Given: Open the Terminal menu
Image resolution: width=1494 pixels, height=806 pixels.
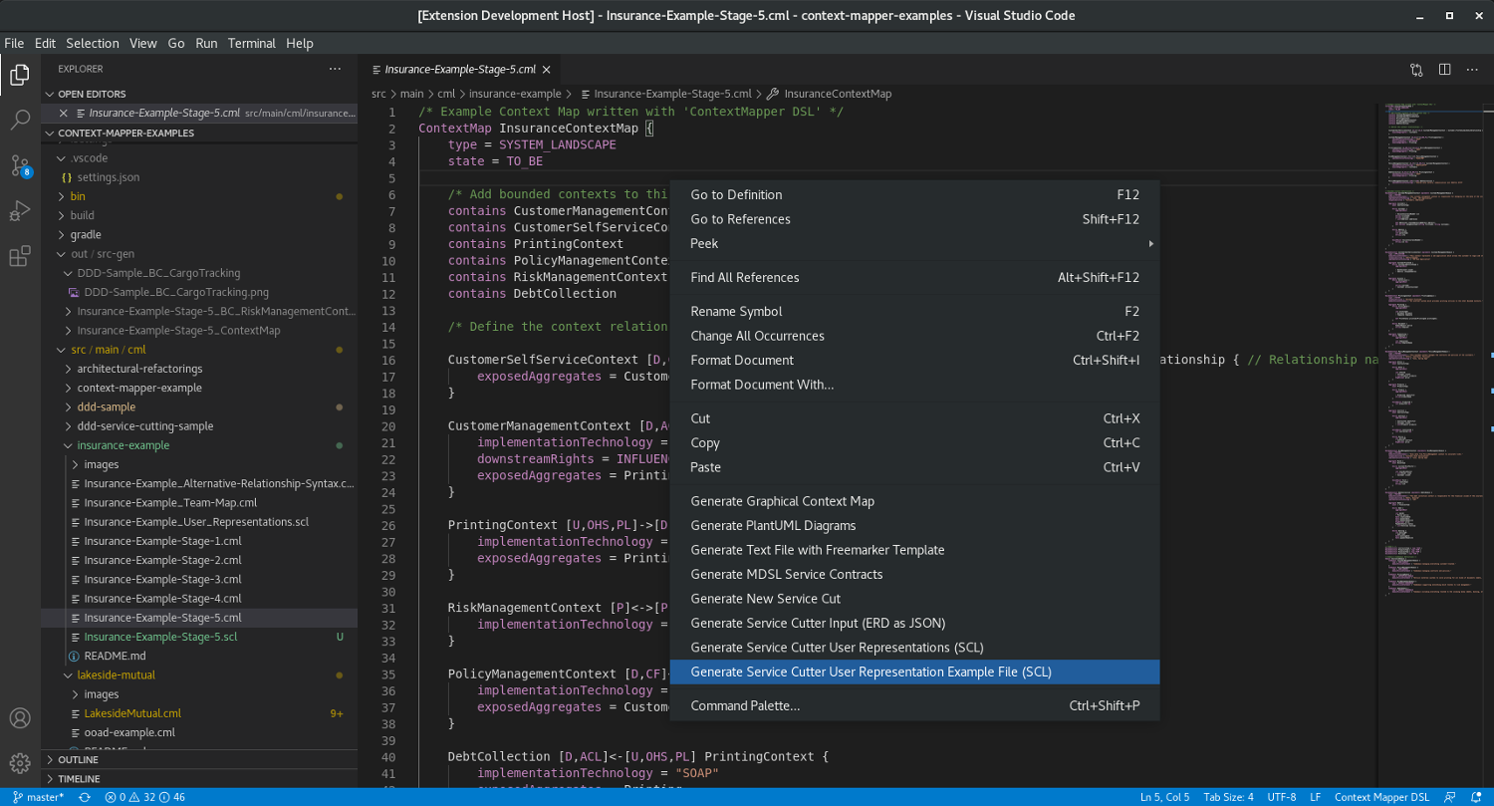Looking at the screenshot, I should [252, 43].
